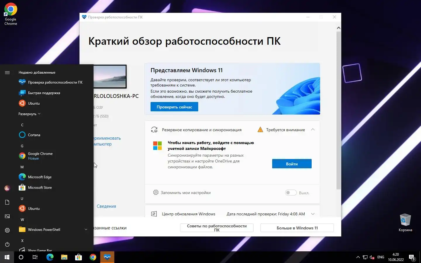Select letter C section header
The height and width of the screenshot is (263, 421).
click(22, 125)
